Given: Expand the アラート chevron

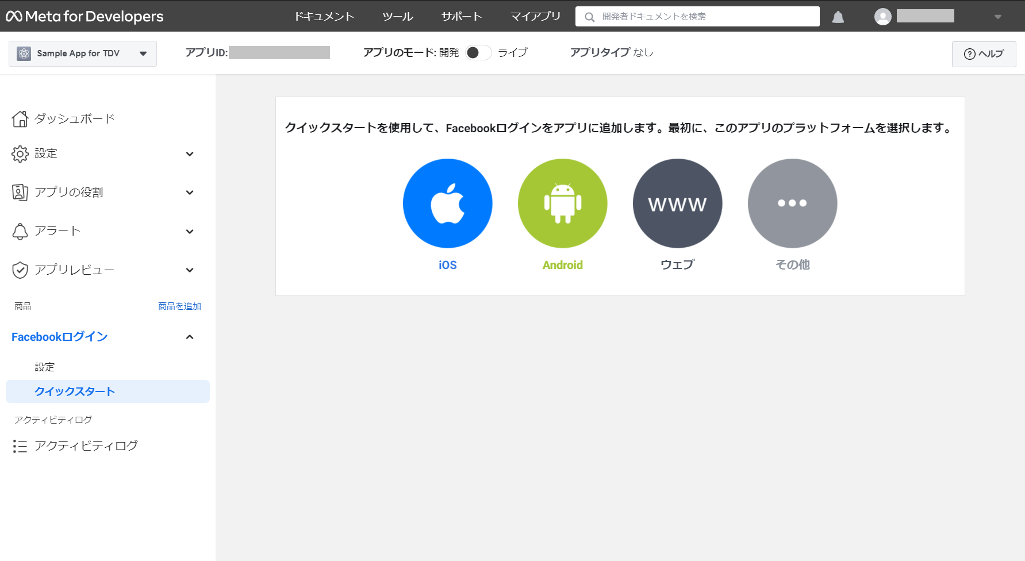Looking at the screenshot, I should click(190, 232).
